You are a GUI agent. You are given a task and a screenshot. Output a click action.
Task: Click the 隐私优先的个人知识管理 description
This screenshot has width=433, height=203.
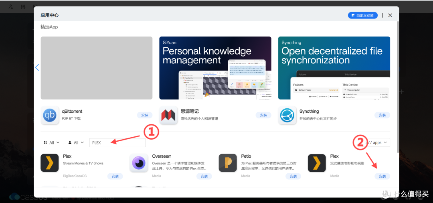click(x=199, y=118)
